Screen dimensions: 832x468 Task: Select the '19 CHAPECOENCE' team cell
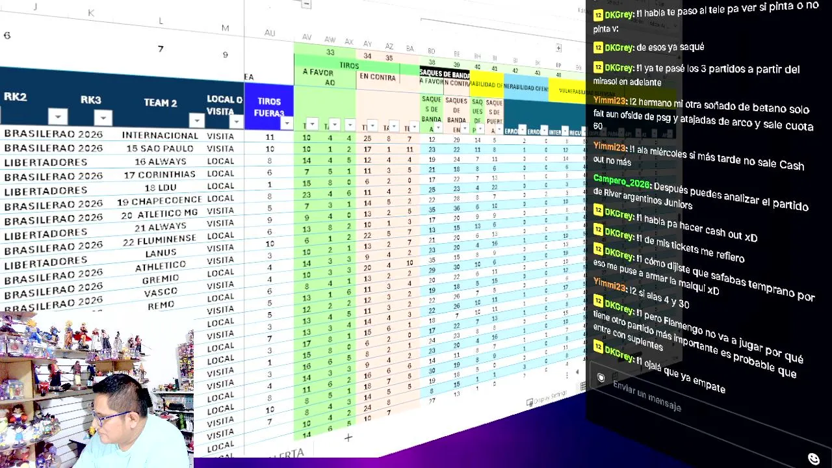click(x=160, y=201)
